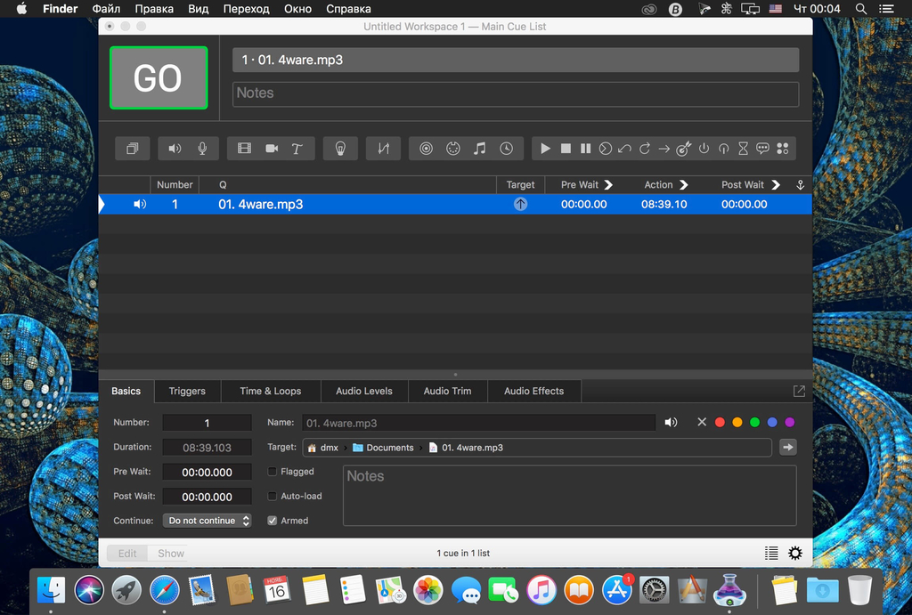Viewport: 912px width, 615px height.
Task: Add a Start cue with play icon
Action: tap(545, 149)
